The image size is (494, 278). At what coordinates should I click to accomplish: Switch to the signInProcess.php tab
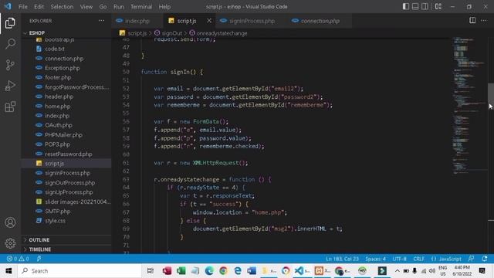click(x=252, y=21)
